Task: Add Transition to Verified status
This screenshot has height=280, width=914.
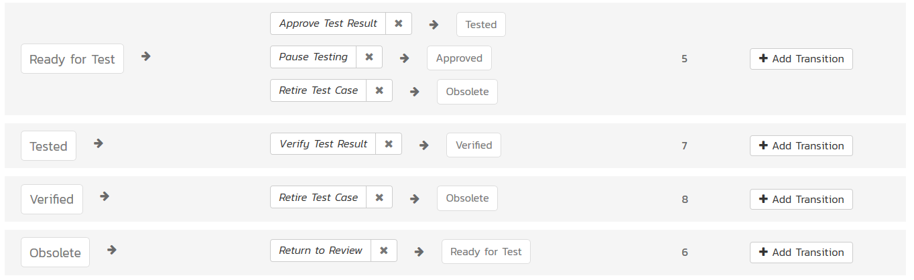Action: point(801,199)
